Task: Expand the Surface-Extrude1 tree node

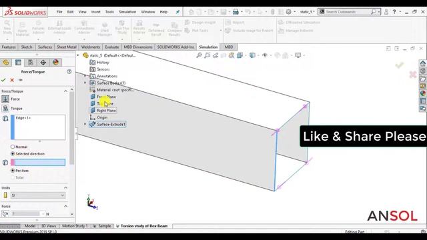Action: point(85,124)
